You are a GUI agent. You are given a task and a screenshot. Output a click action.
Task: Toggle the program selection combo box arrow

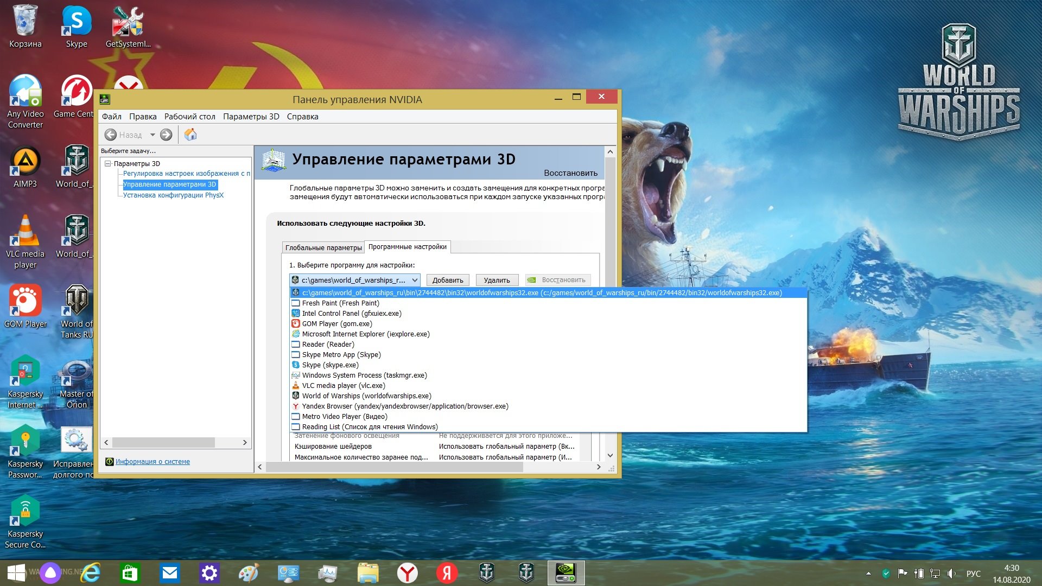tap(415, 280)
